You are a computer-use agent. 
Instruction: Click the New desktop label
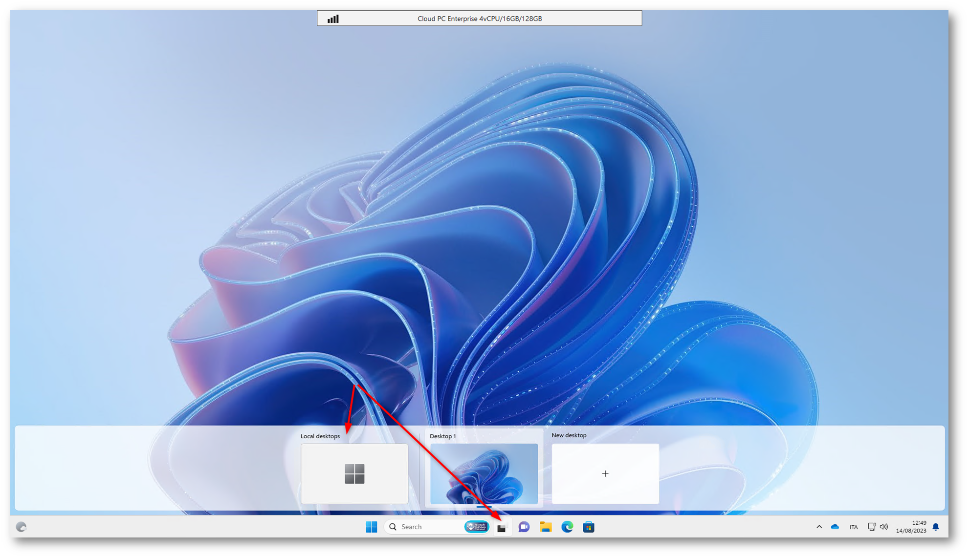(569, 435)
